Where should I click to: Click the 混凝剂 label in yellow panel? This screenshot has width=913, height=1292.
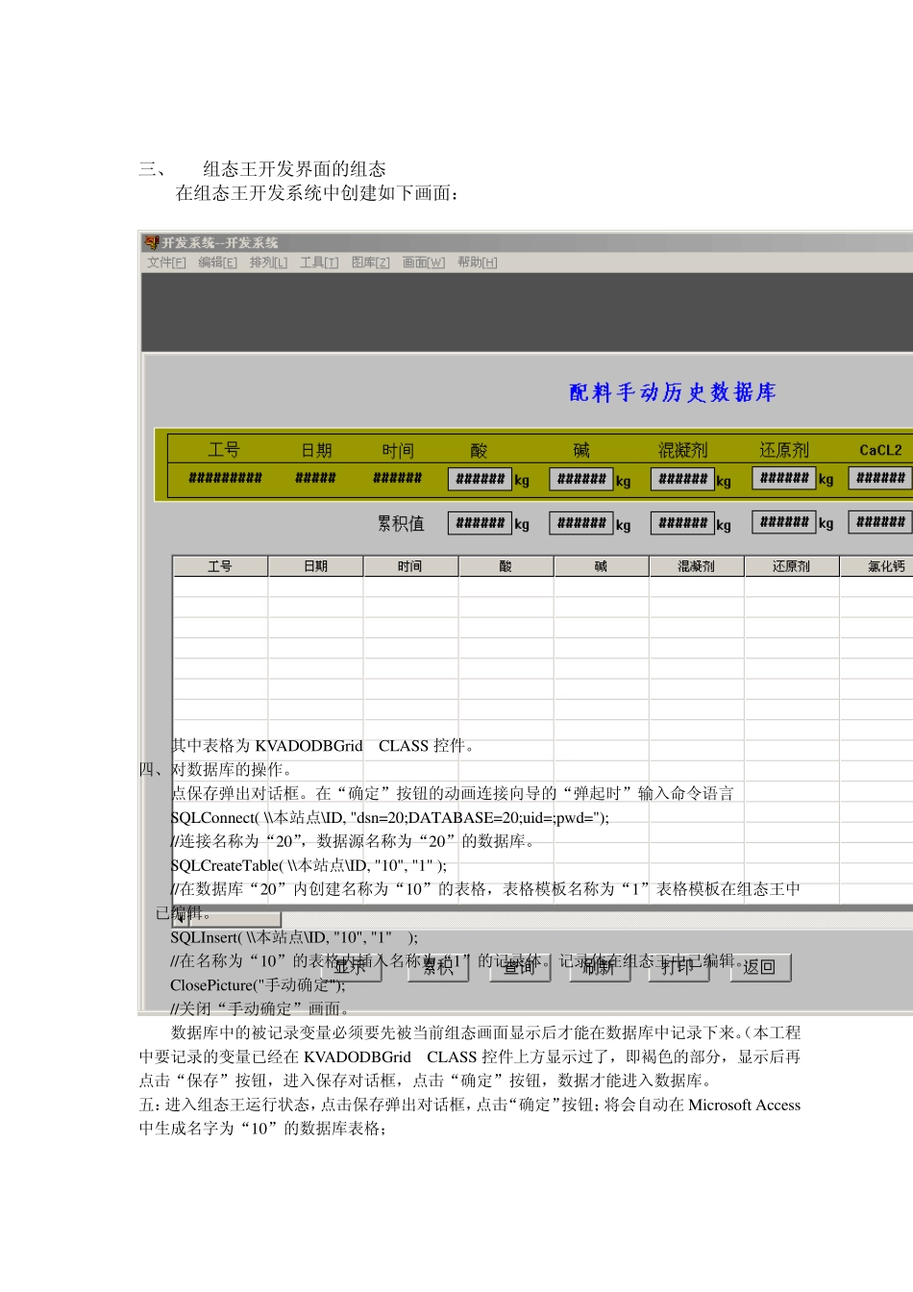(682, 450)
